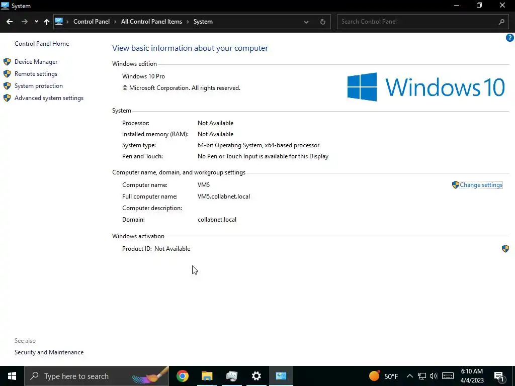Minimize the System window
The image size is (515, 386).
coord(457,6)
